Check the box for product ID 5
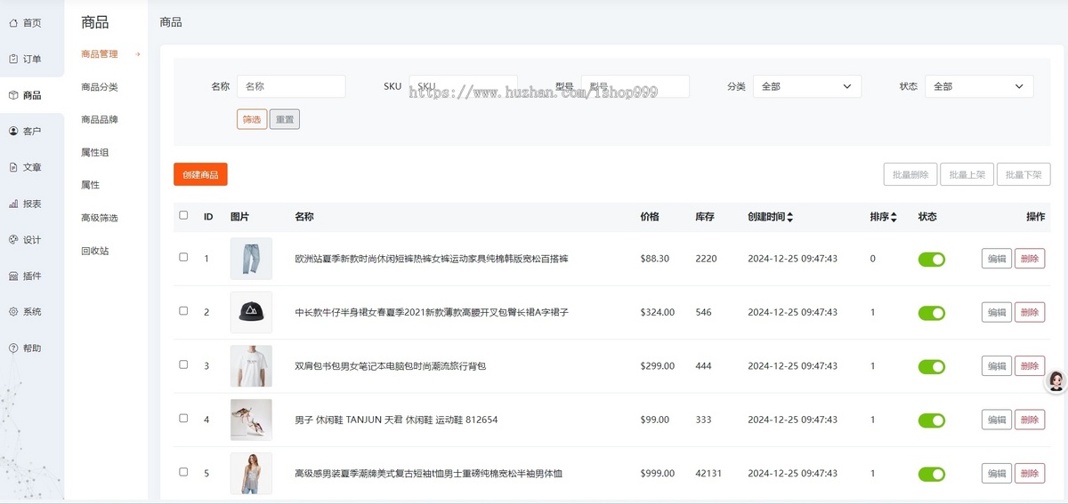The height and width of the screenshot is (504, 1068). coord(183,472)
